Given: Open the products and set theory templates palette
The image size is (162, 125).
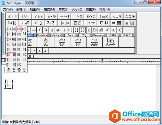Looking at the screenshot, I should click(104, 23).
